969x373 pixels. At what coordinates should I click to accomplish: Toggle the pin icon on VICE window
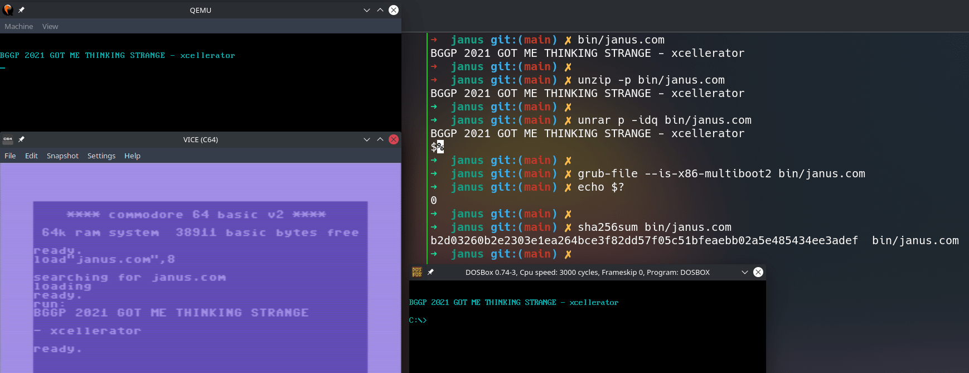coord(21,139)
